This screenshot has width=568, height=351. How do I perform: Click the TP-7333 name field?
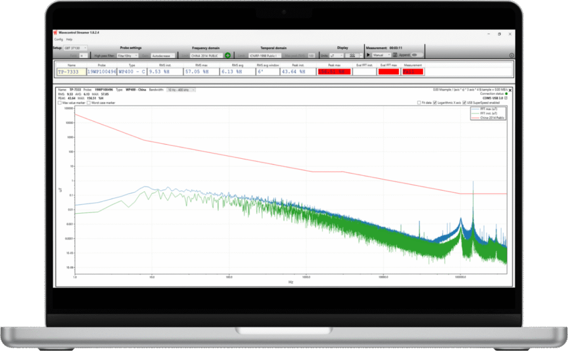70,72
